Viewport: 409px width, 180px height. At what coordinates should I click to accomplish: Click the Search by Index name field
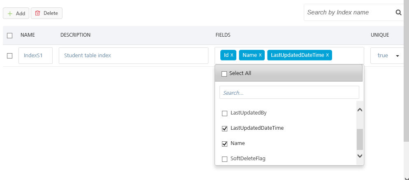347,12
